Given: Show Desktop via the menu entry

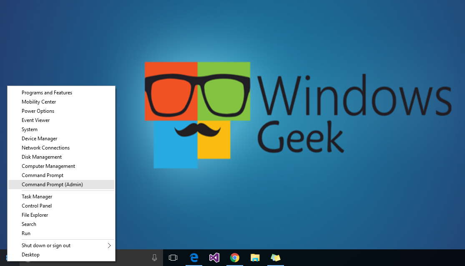Looking at the screenshot, I should [30, 255].
